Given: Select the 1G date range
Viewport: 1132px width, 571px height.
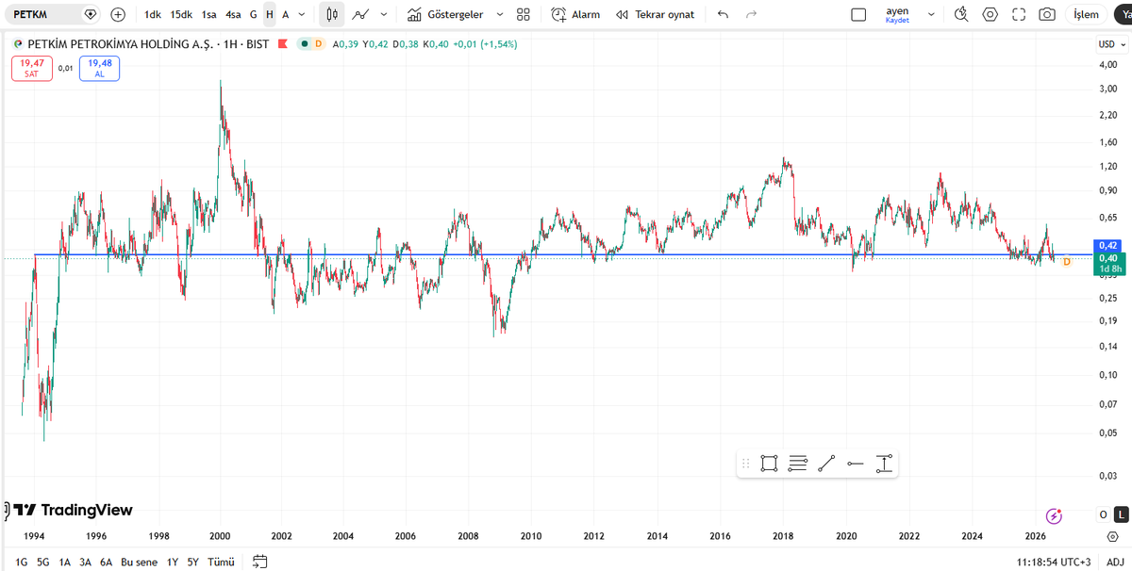Looking at the screenshot, I should tap(22, 562).
